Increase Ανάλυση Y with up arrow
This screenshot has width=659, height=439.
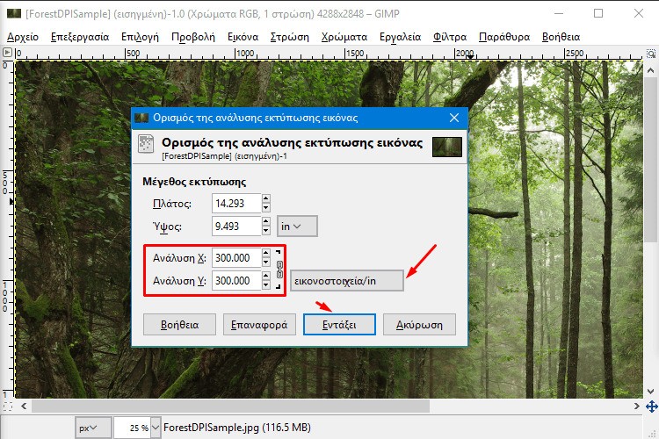point(265,276)
